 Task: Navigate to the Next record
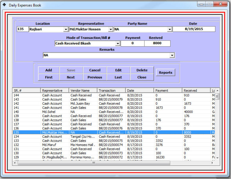[x=71, y=77]
